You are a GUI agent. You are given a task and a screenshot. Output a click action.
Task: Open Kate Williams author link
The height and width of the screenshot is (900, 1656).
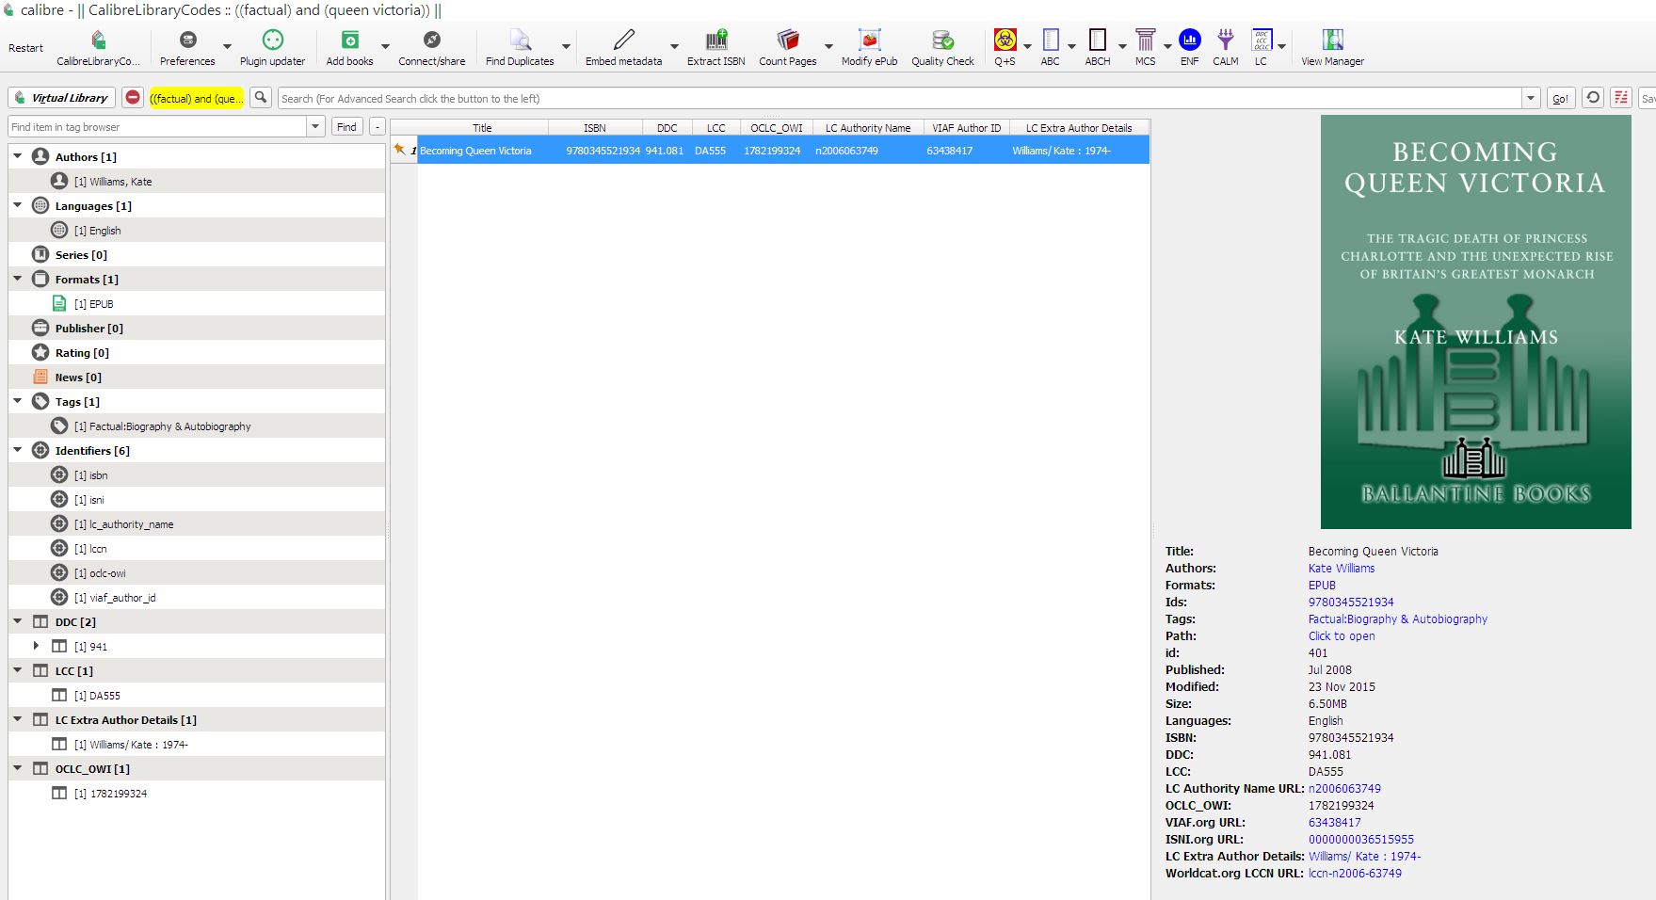click(1342, 568)
